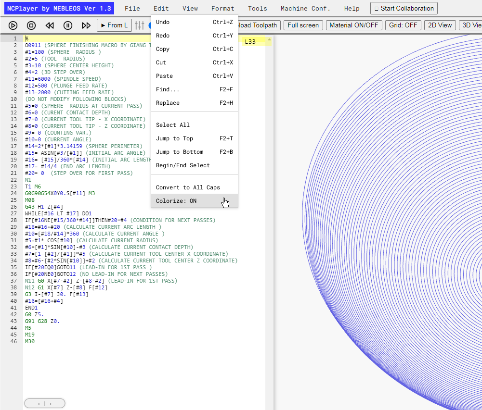Click the left-right arrow pill at editor bottom
The image size is (482, 410).
tap(45, 404)
